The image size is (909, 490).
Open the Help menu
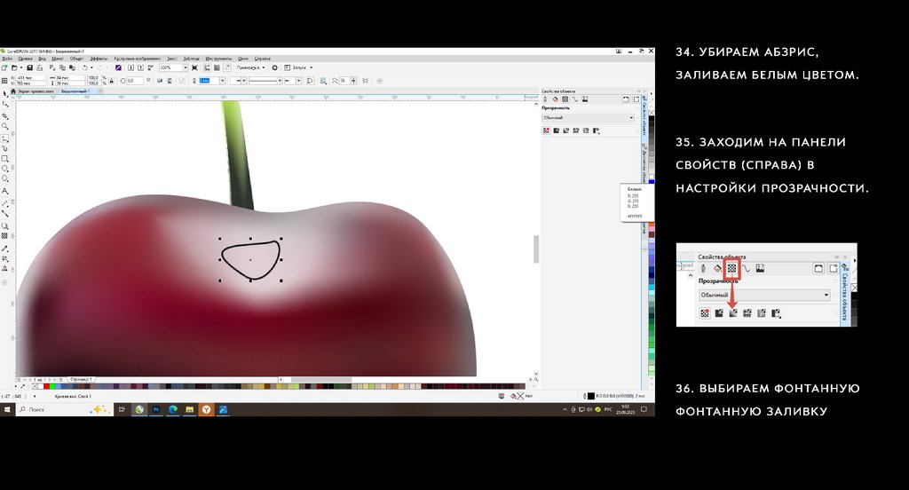click(262, 59)
